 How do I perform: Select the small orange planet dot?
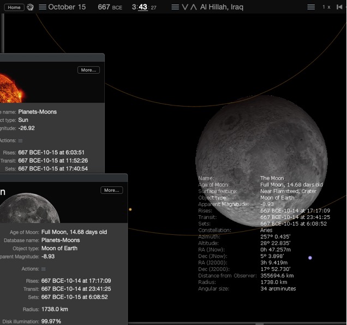(130, 209)
